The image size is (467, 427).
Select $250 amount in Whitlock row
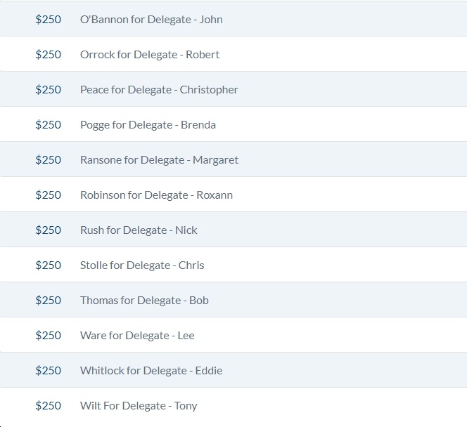[x=49, y=371]
